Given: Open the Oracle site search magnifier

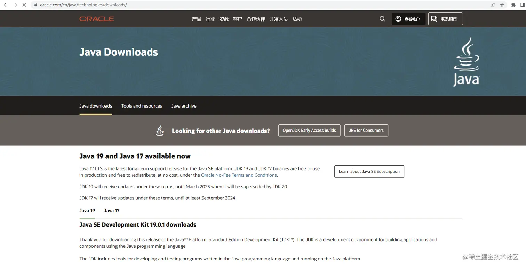Looking at the screenshot, I should pos(382,19).
